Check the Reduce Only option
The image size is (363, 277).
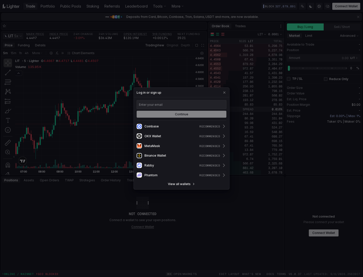(326, 79)
